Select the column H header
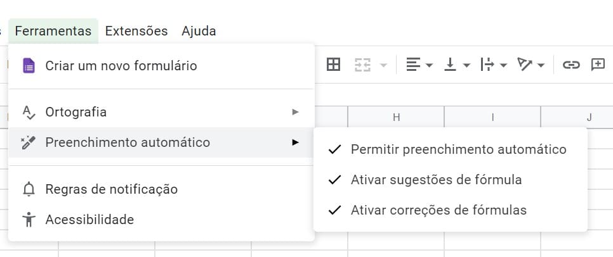This screenshot has width=613, height=257. 396,117
